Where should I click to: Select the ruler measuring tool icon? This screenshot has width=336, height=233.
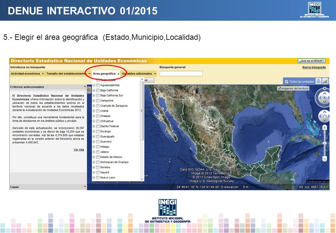(x=319, y=81)
